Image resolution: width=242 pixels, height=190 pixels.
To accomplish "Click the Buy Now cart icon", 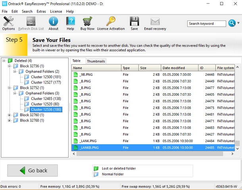I will click(88, 23).
